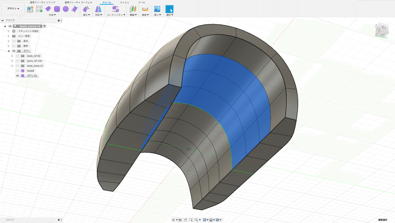
Task: Expand the ドキュメントの設定 node
Action: pos(8,31)
